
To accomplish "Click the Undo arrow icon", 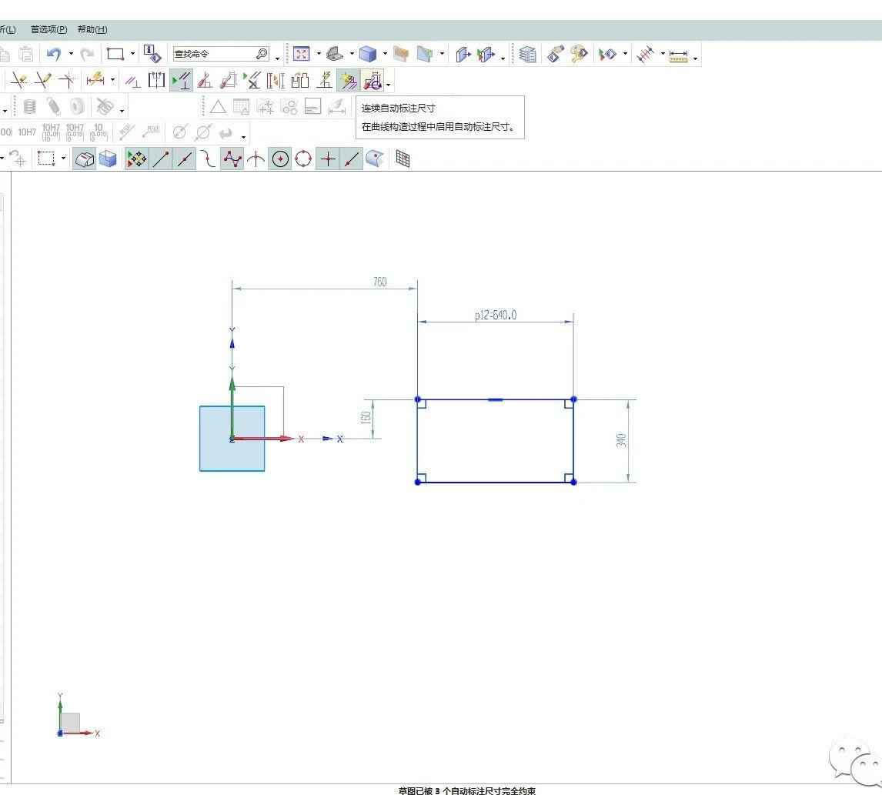I will 53,54.
